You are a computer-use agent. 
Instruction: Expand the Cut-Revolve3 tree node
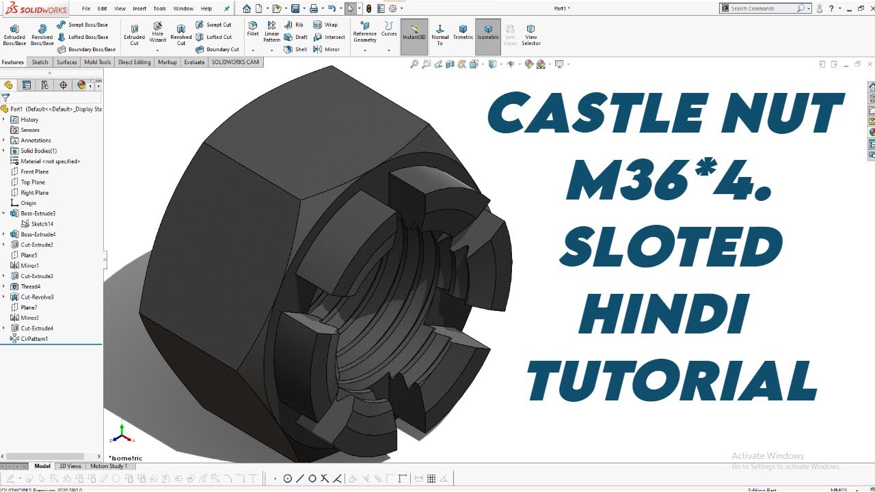point(4,297)
